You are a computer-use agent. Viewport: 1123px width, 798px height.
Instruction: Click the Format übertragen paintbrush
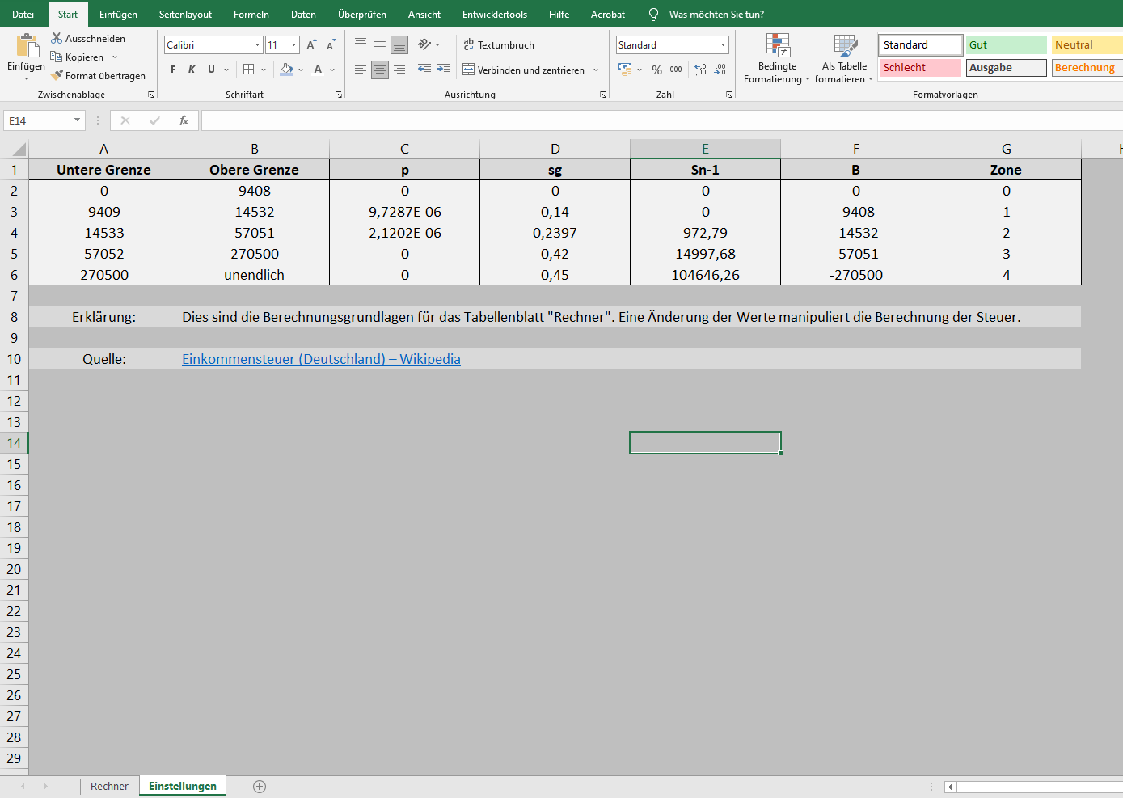57,75
